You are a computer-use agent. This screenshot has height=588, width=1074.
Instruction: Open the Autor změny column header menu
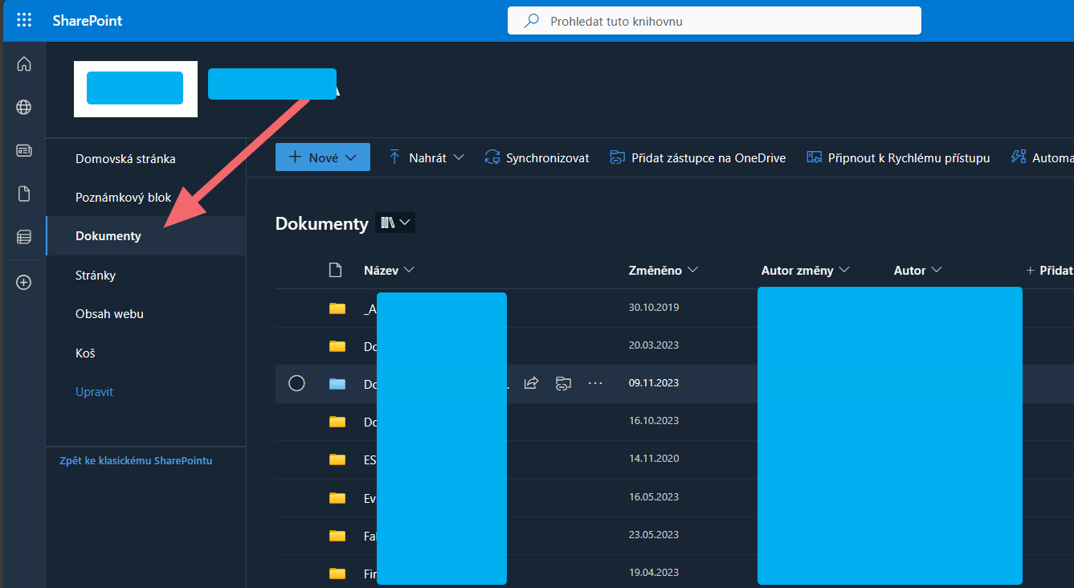[x=806, y=271]
